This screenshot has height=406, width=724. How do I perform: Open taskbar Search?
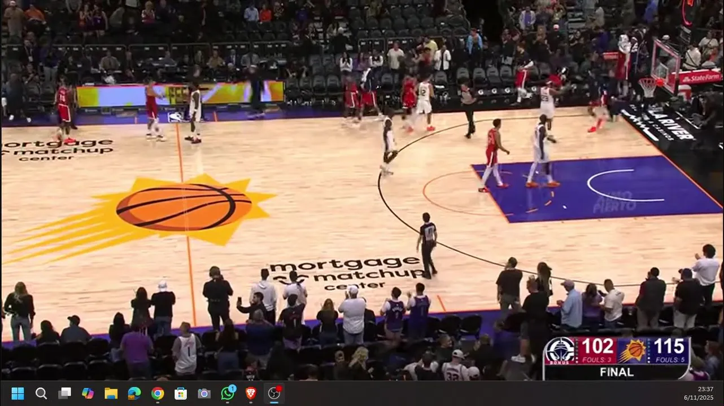pos(41,393)
